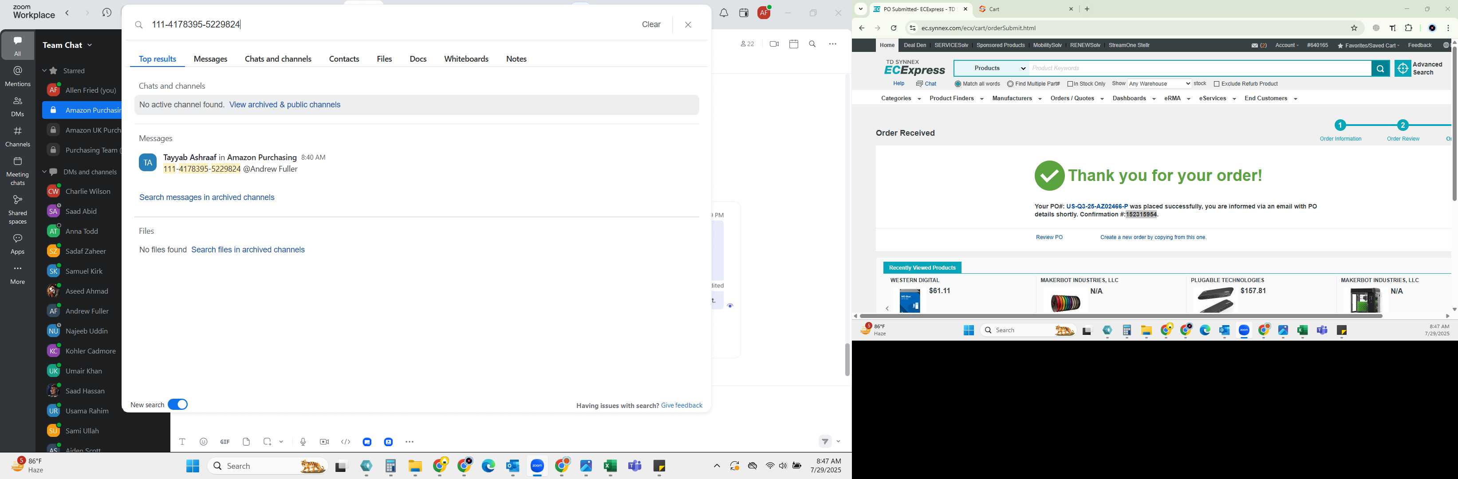Image resolution: width=1458 pixels, height=479 pixels.
Task: Click the ECExpress product search magnifier button
Action: coord(1380,68)
